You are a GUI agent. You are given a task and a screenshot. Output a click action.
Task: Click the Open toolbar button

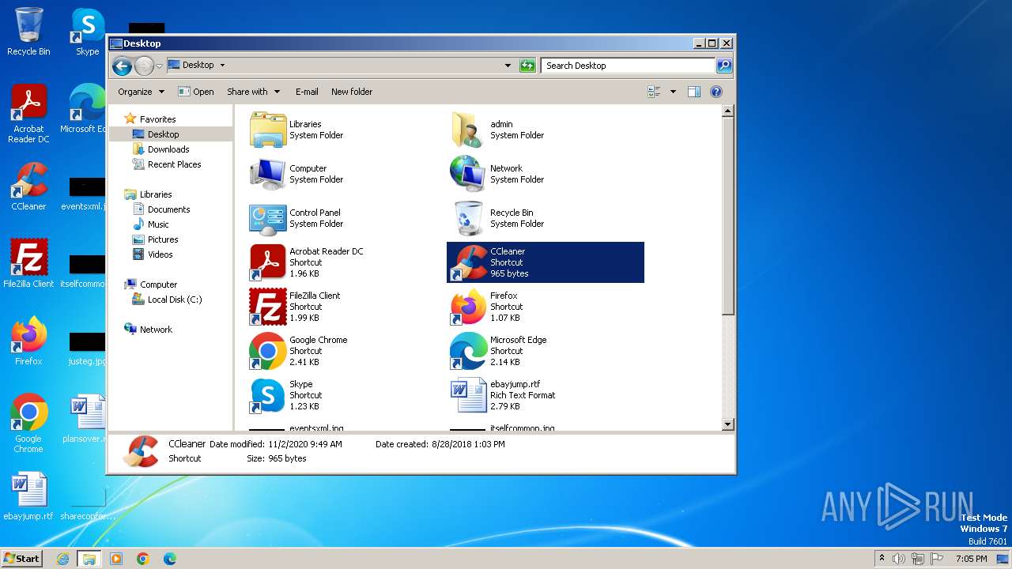click(196, 92)
